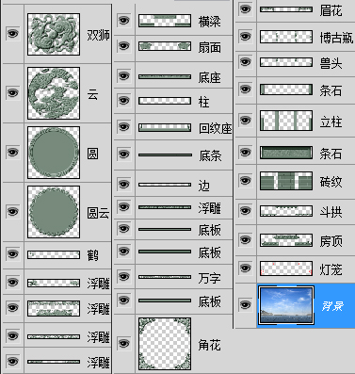Click the layer name 博古瓶

coord(336,38)
